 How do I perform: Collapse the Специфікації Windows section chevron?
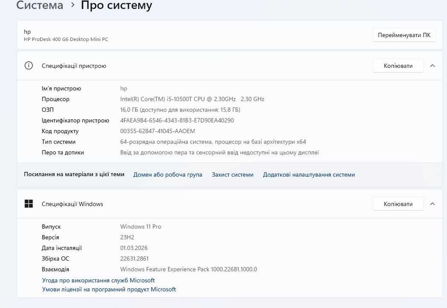432,204
